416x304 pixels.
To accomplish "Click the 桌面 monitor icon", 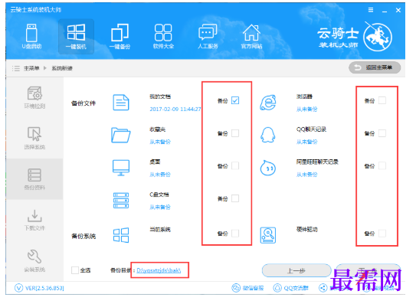I will pos(121,168).
